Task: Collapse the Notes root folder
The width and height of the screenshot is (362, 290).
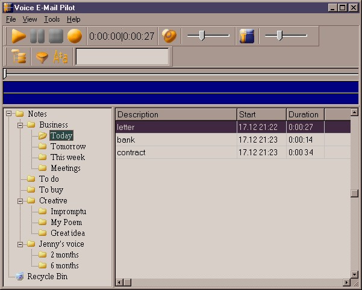Action: click(9, 114)
